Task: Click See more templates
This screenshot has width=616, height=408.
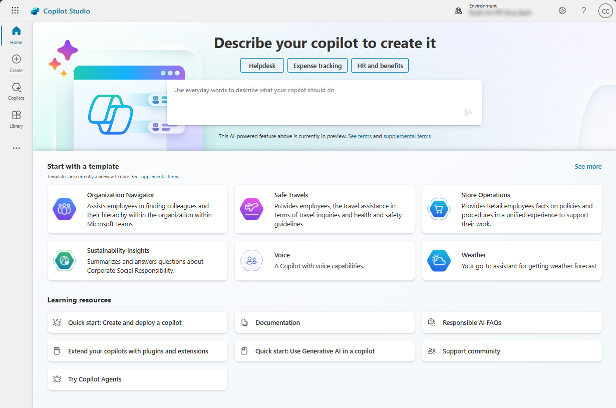Action: click(588, 166)
